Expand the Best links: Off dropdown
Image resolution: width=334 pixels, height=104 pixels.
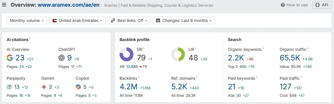[129, 21]
